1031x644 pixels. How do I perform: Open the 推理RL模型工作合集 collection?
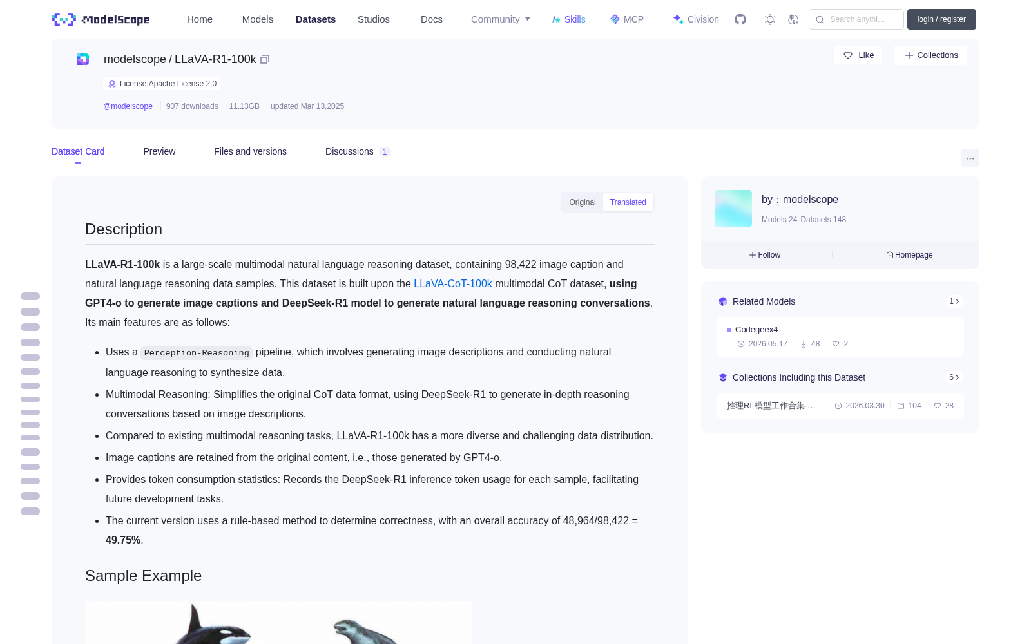[771, 406]
